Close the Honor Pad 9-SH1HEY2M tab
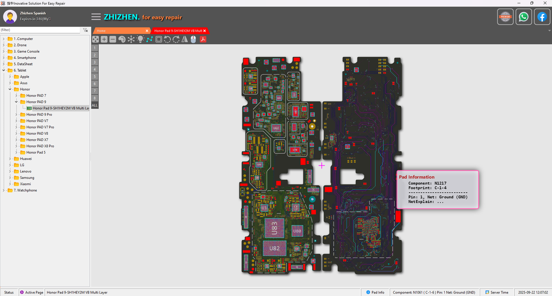The image size is (552, 296). tap(205, 31)
